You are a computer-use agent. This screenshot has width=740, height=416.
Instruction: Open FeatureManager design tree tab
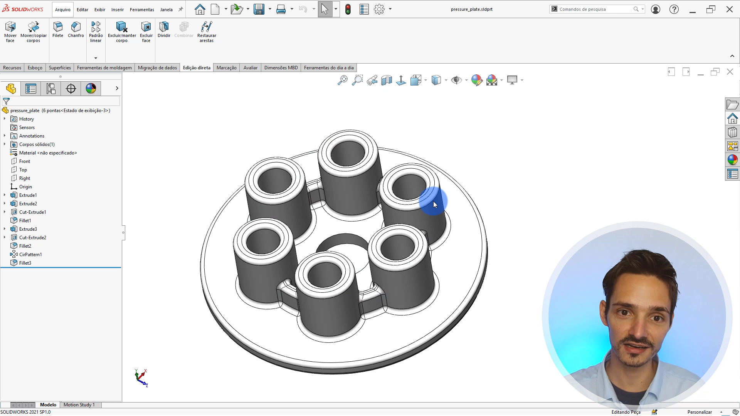click(x=11, y=89)
